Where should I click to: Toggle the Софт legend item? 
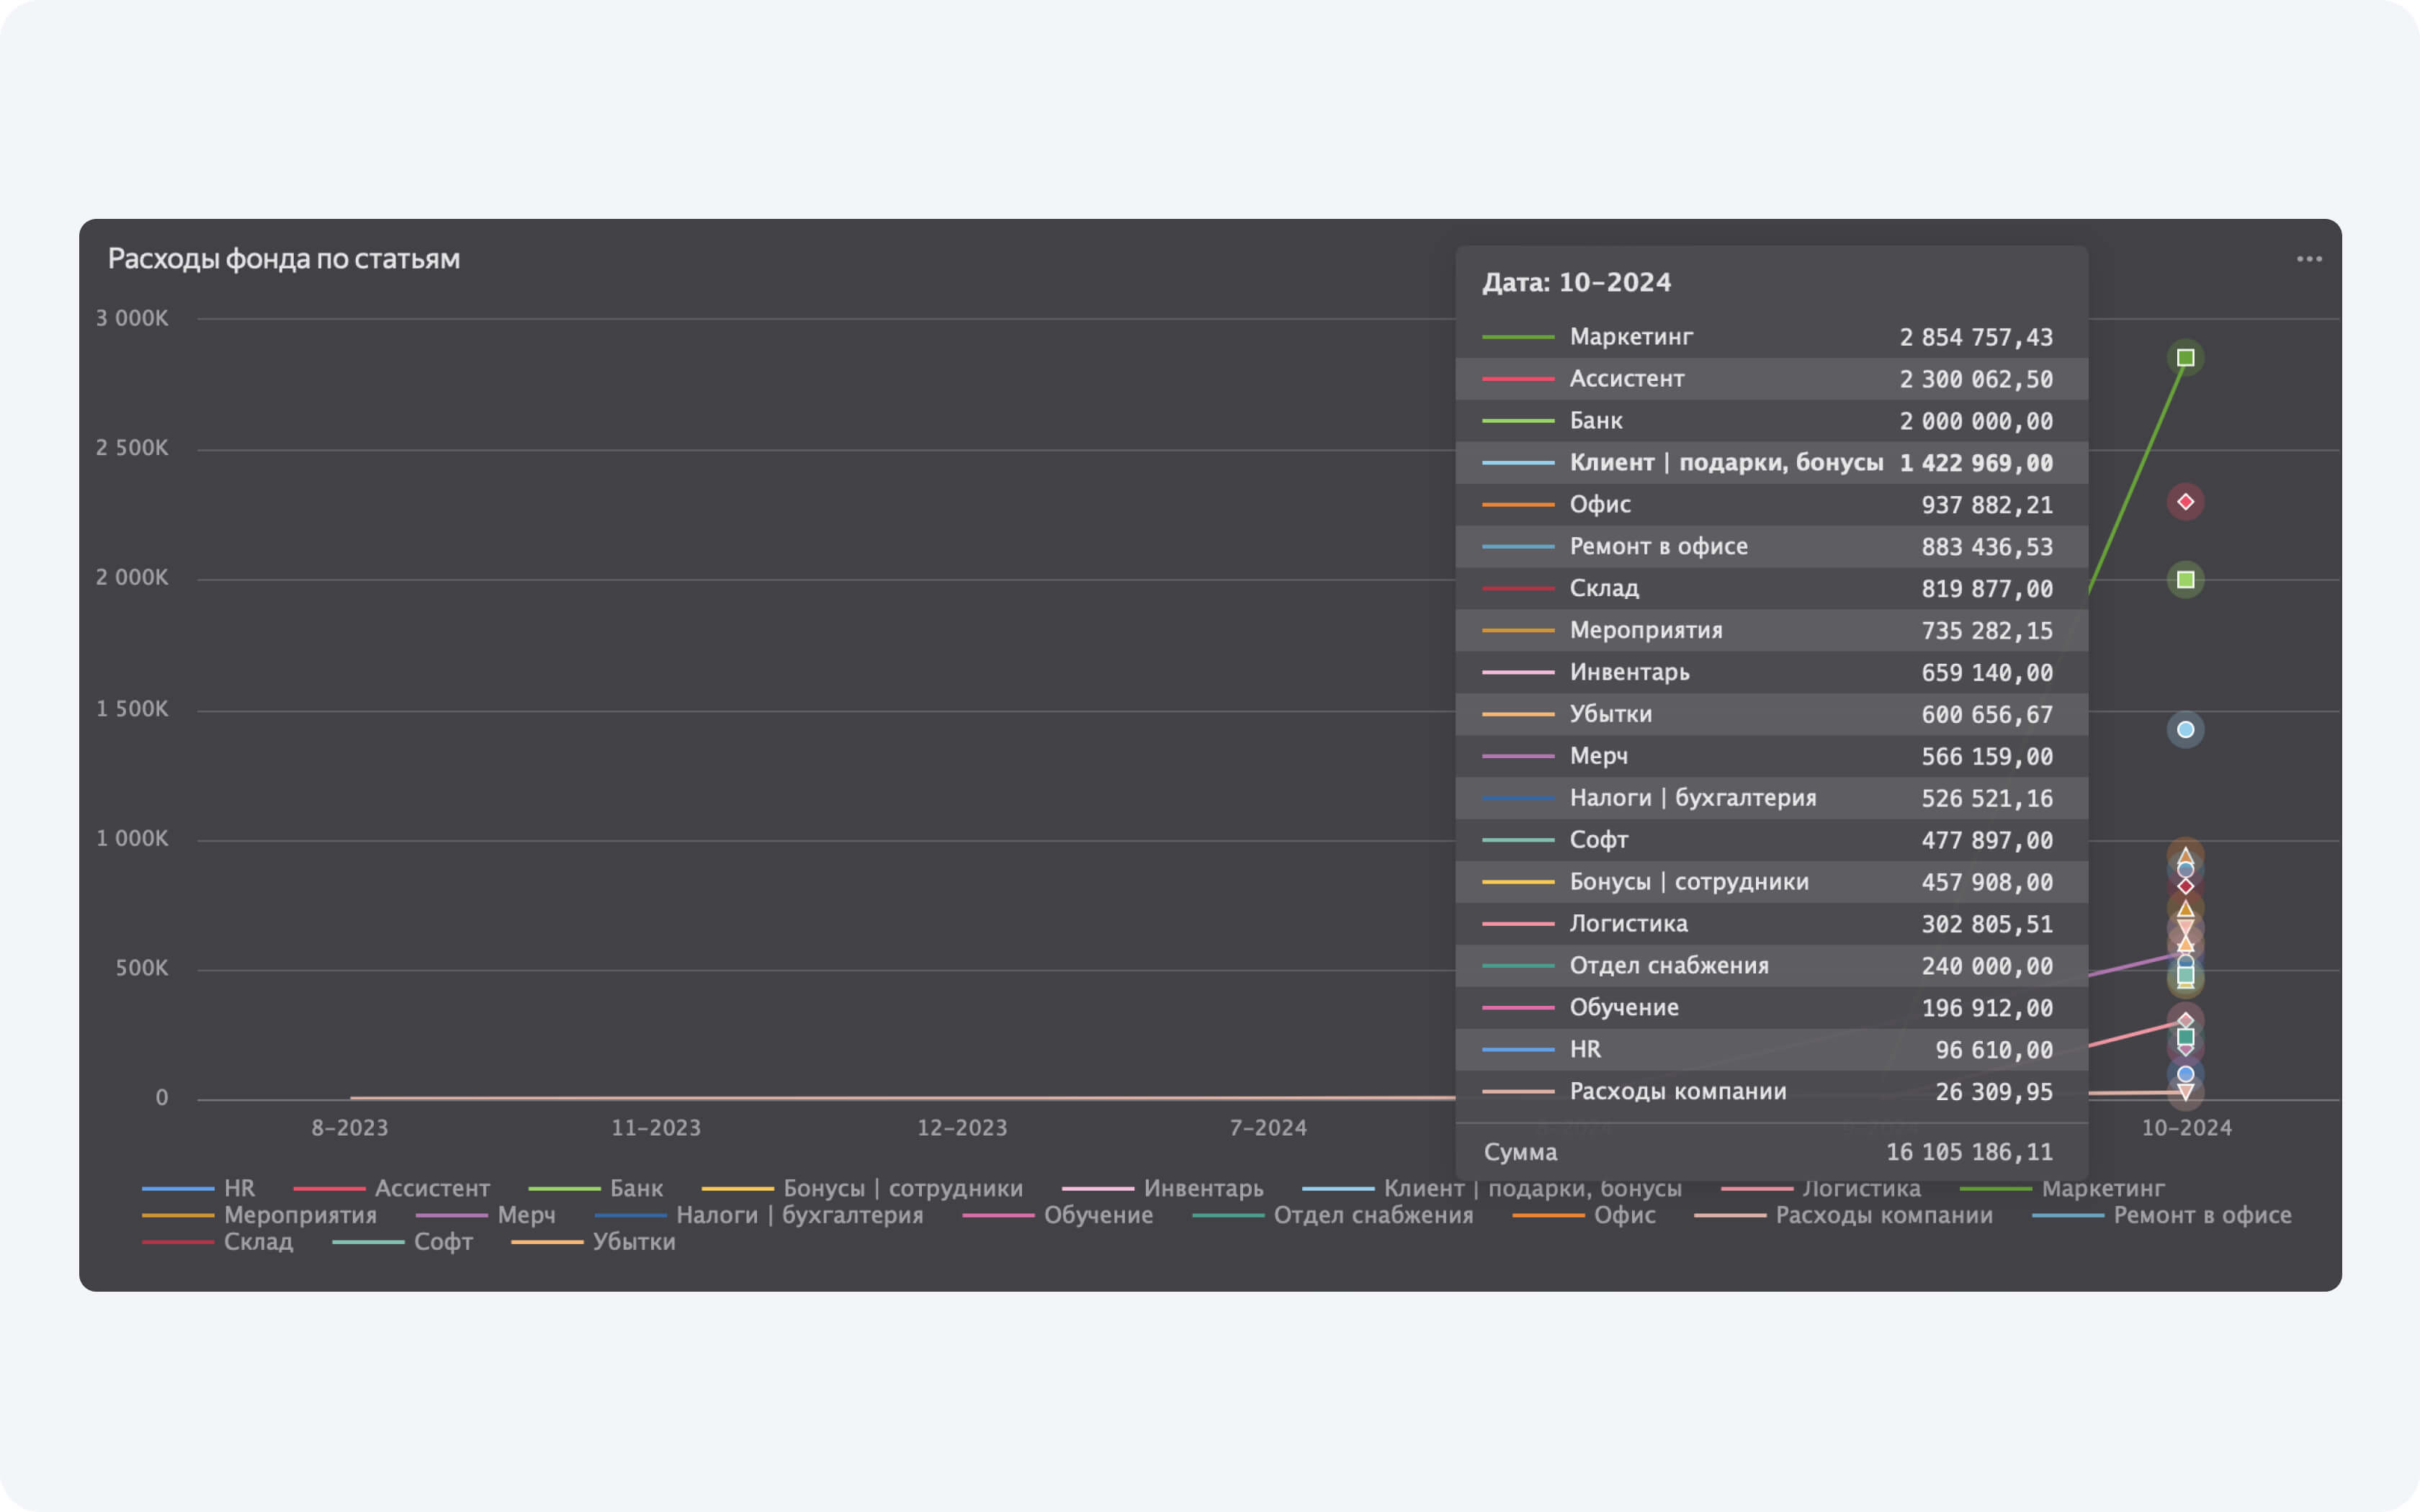(443, 1241)
